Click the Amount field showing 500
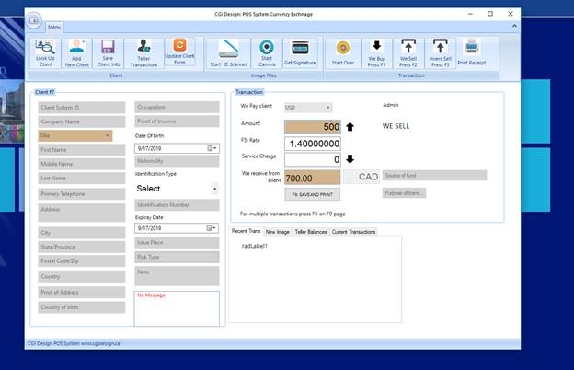Image resolution: width=574 pixels, height=370 pixels. [x=312, y=127]
